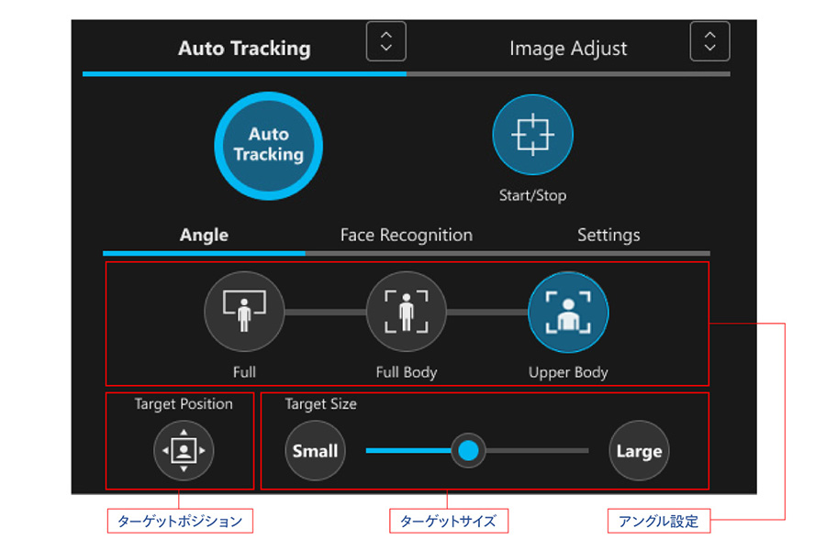The width and height of the screenshot is (826, 550).
Task: Toggle the round Auto Tracking button
Action: tap(268, 145)
